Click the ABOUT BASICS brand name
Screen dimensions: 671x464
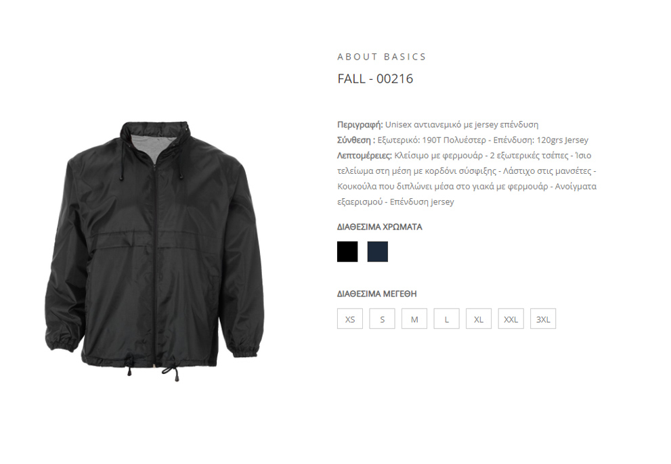pos(382,57)
